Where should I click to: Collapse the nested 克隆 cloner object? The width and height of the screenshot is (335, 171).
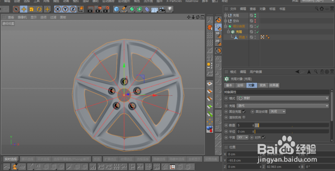[x=228, y=32]
